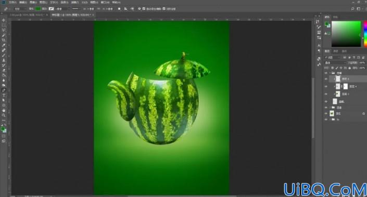Open layer blend mode dropdown
Screen dimensions: 367x197
coord(335,62)
